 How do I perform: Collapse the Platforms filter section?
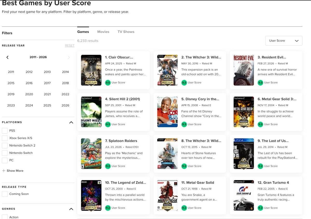click(71, 122)
